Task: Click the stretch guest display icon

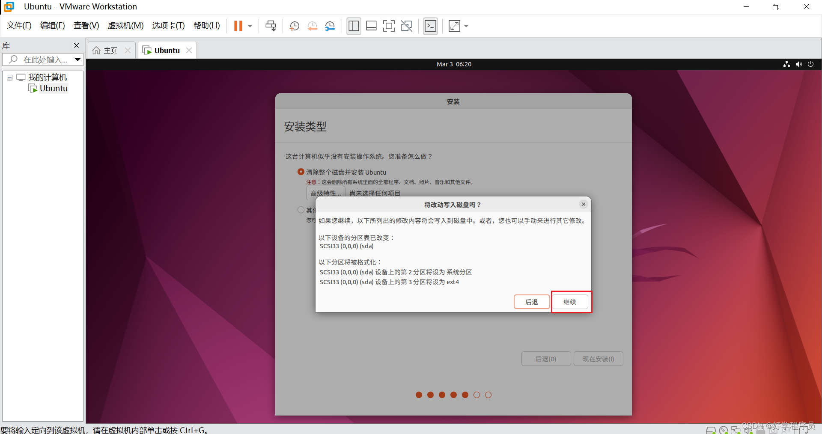Action: [454, 26]
